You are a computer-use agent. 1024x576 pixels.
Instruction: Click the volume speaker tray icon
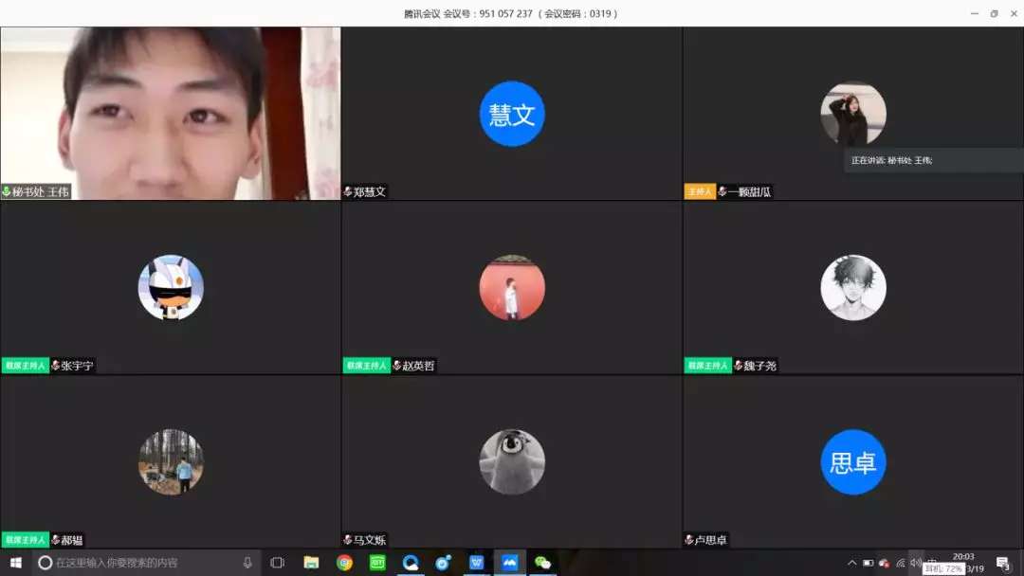coord(915,563)
